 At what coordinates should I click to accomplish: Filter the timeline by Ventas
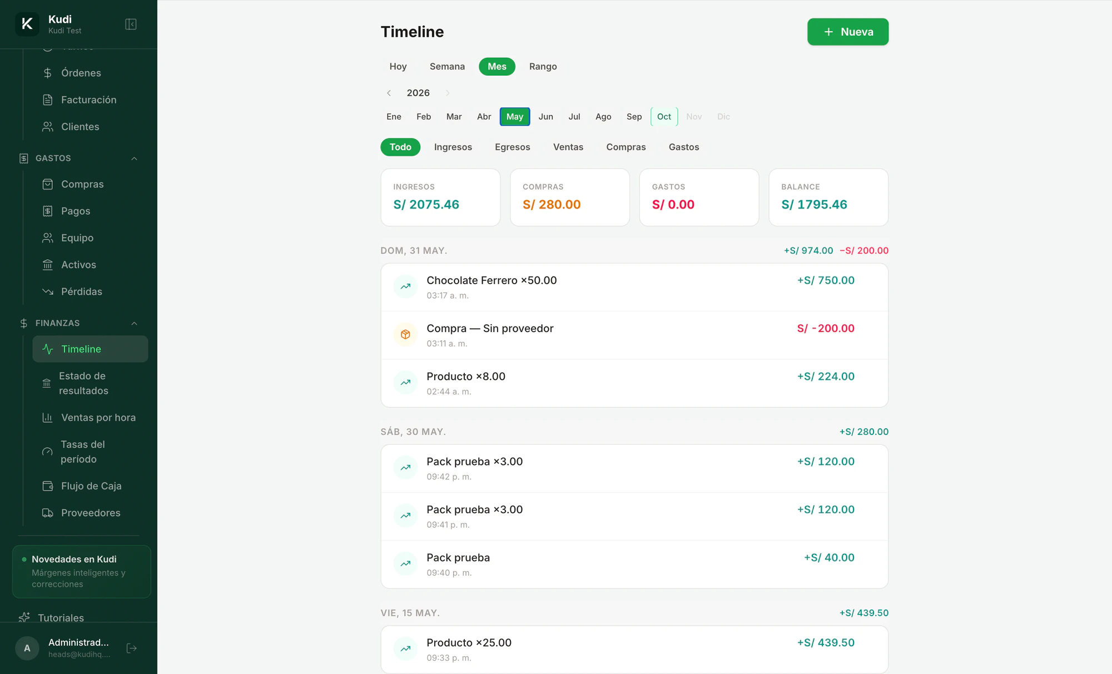568,147
